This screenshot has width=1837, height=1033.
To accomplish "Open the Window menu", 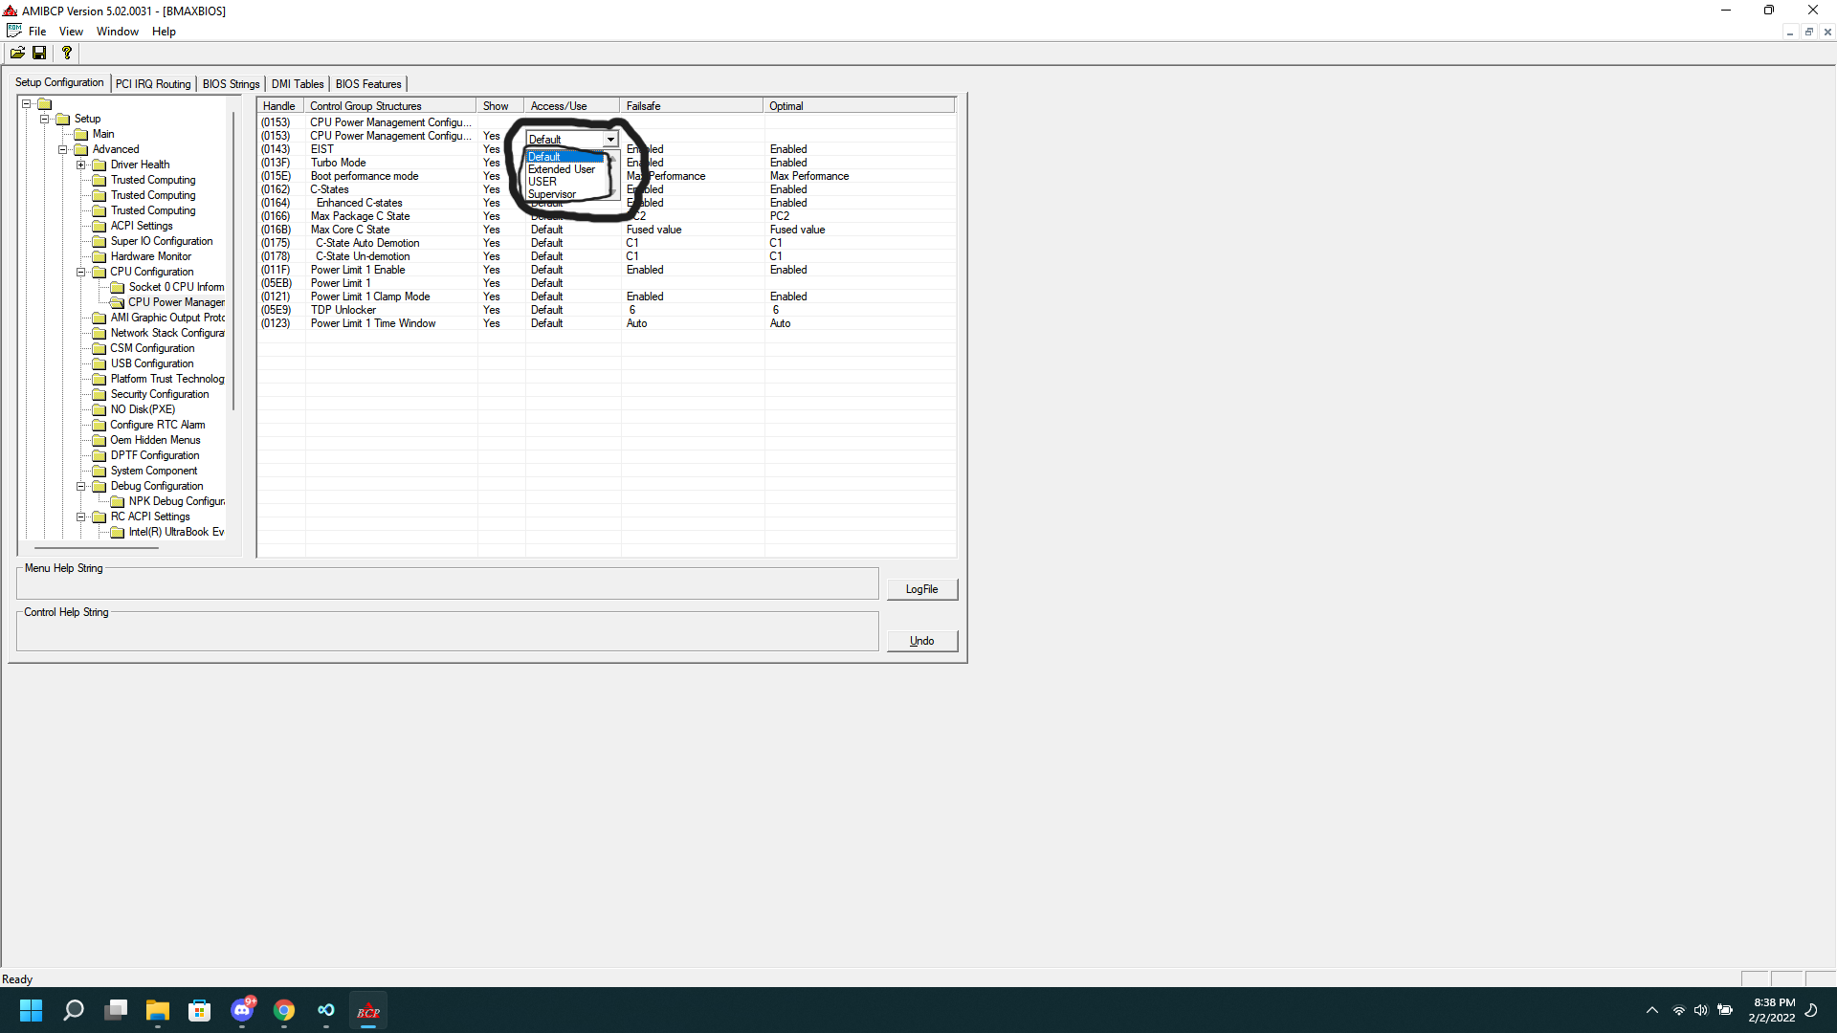I will (x=118, y=32).
